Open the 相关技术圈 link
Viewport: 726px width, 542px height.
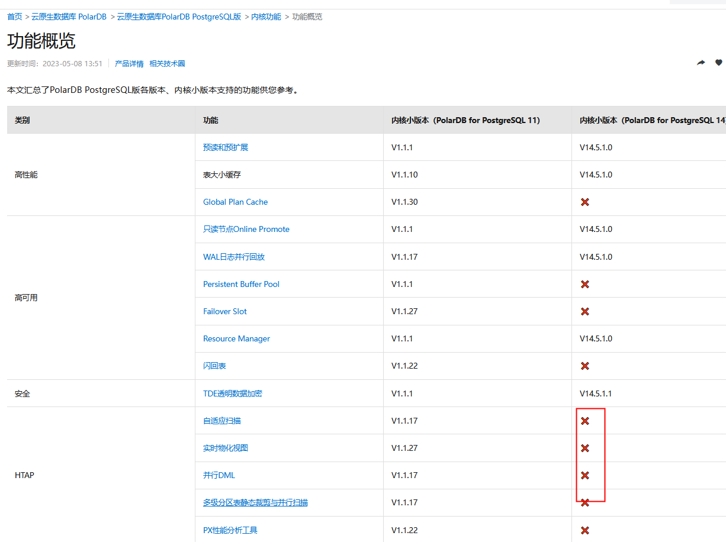coord(167,63)
